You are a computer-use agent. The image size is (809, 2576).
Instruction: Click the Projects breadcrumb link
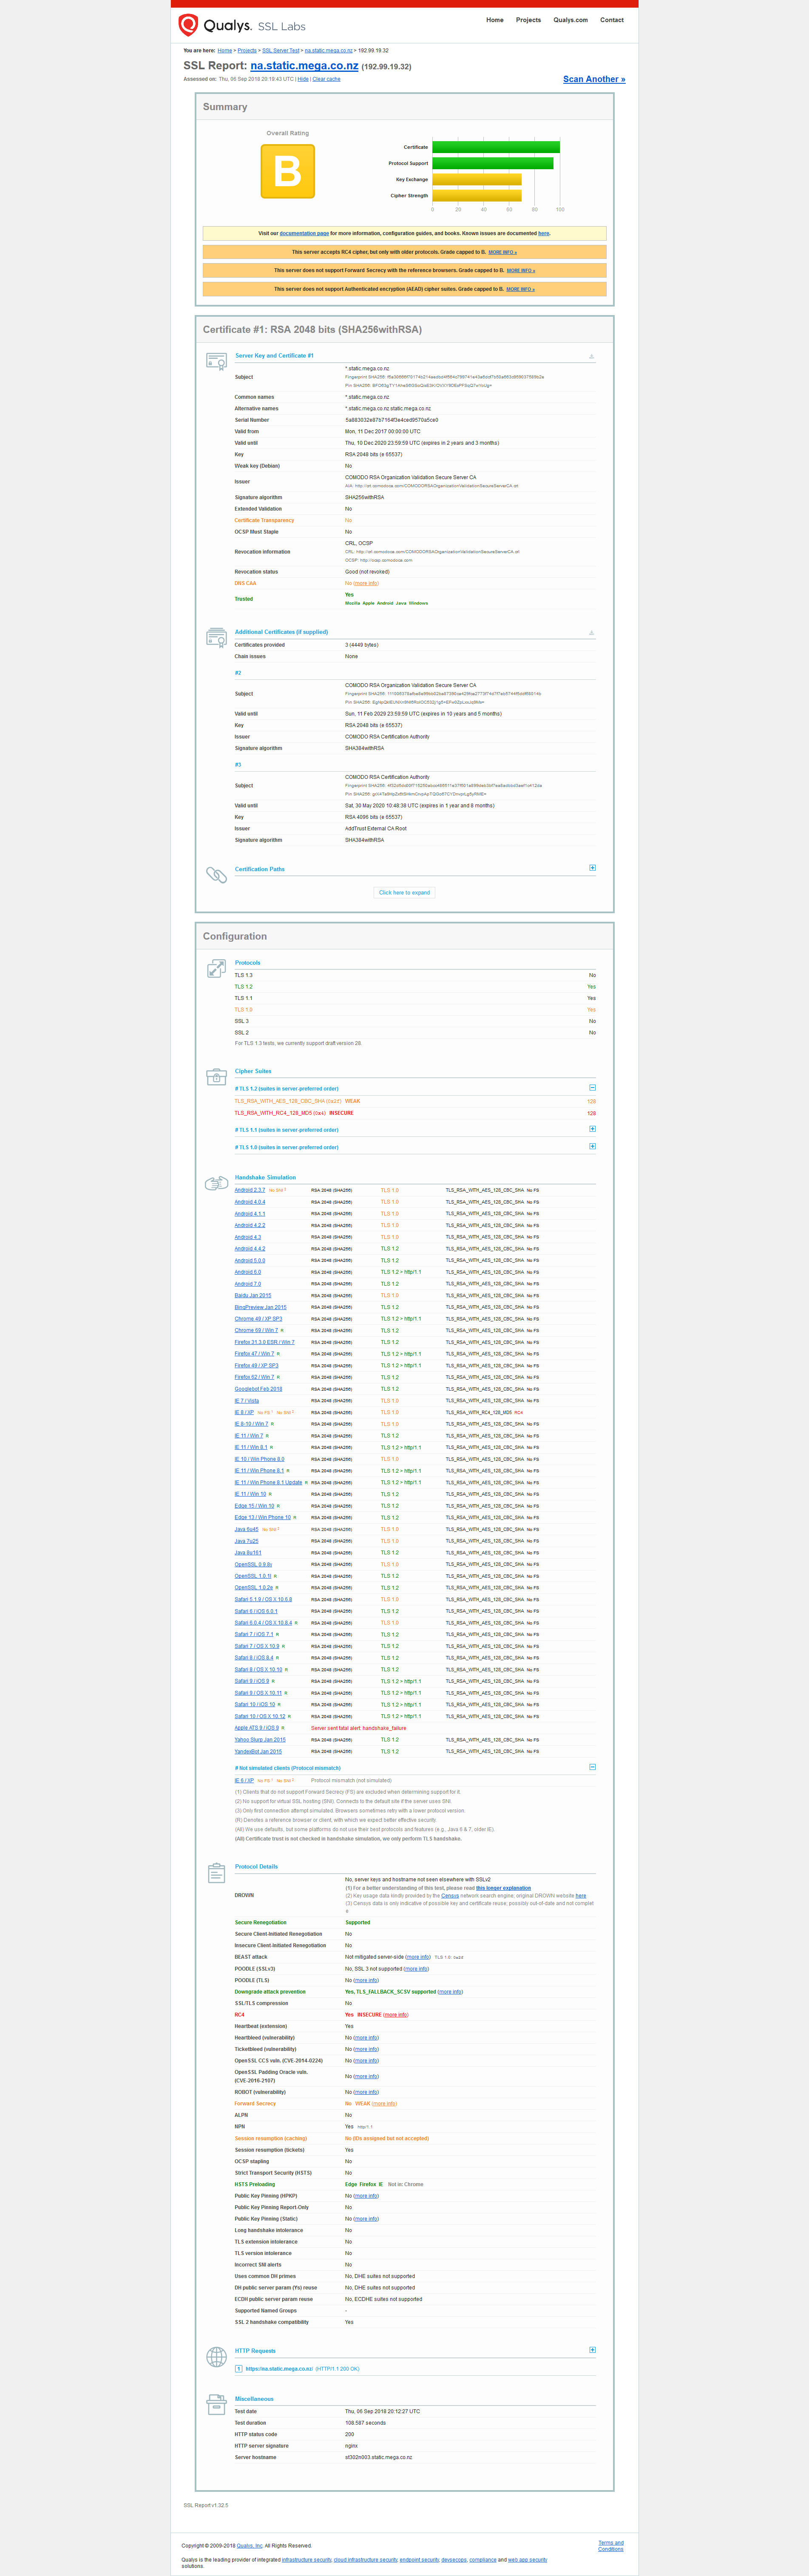tap(247, 50)
